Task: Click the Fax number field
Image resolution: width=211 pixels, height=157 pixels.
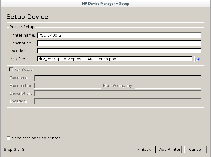Action: click(x=68, y=86)
